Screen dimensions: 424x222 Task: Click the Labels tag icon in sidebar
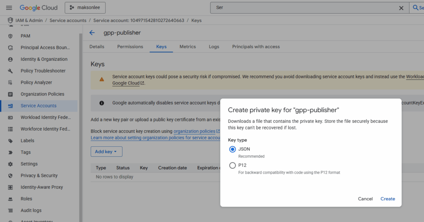point(11,141)
